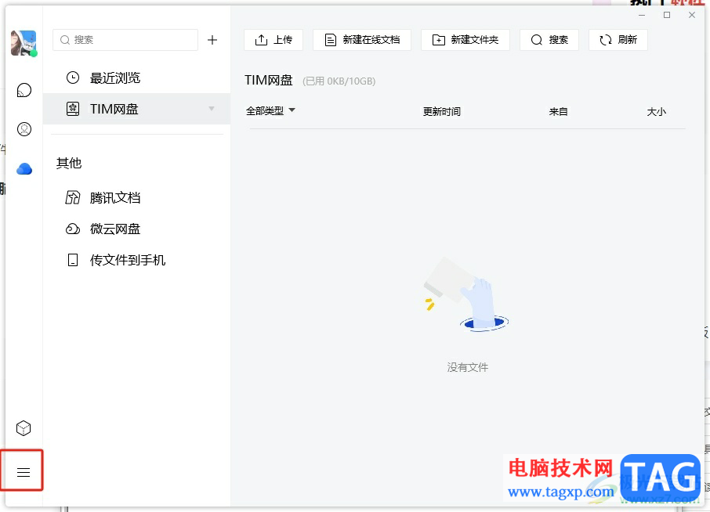Close the TIM window
Screen dimensions: 710x512
coord(691,15)
